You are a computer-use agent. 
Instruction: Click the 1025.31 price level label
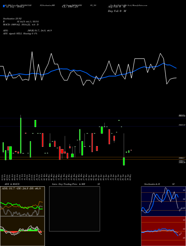coord(182,125)
